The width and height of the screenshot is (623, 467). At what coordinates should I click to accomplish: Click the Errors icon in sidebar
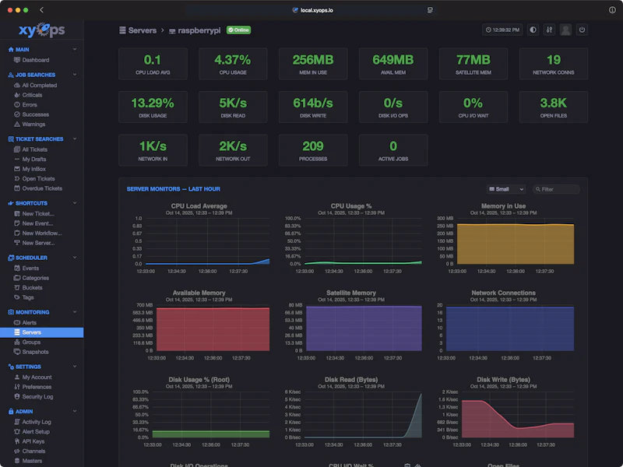(16, 105)
